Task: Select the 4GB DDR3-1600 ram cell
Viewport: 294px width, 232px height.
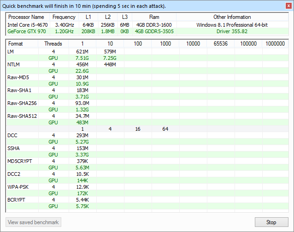Action: (x=154, y=25)
